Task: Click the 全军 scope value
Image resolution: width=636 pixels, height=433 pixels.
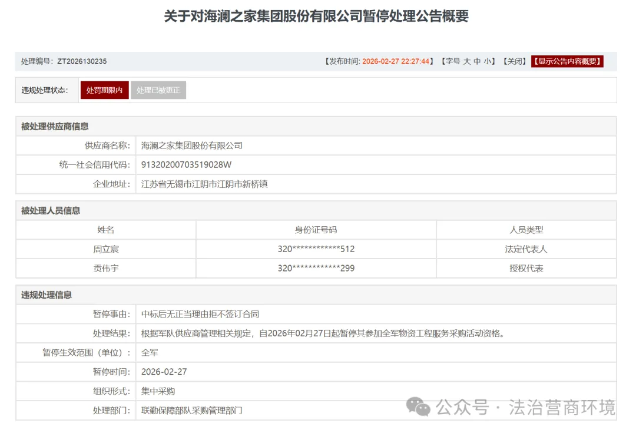Action: [x=150, y=353]
